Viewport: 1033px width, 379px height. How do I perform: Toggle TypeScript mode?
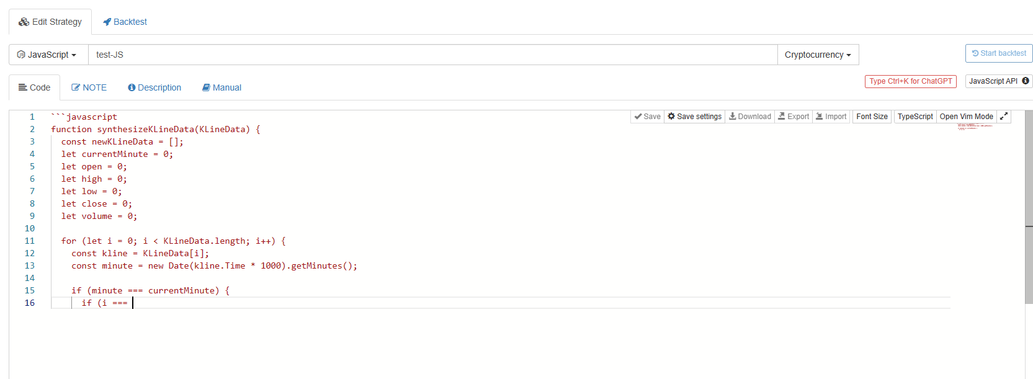(x=914, y=117)
